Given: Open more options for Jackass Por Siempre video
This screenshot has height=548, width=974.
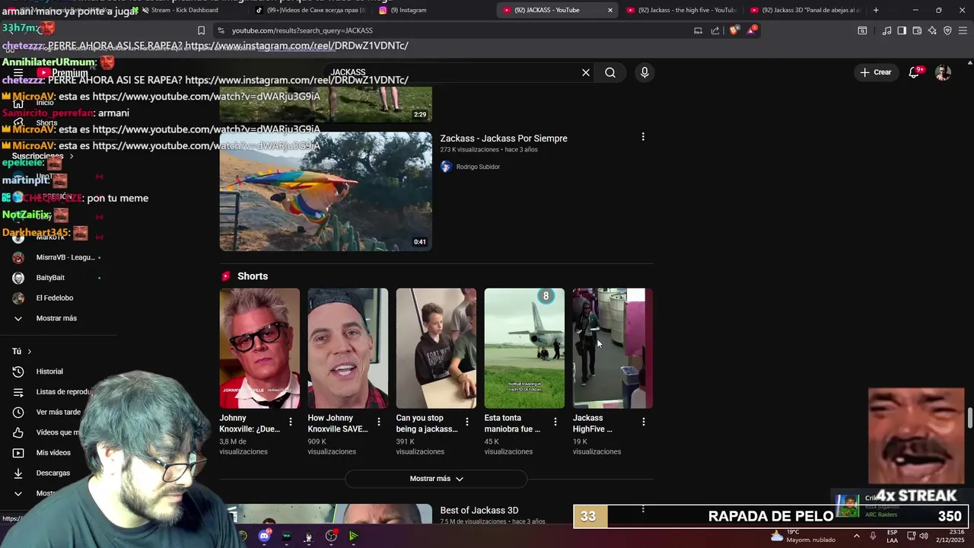Looking at the screenshot, I should (643, 137).
